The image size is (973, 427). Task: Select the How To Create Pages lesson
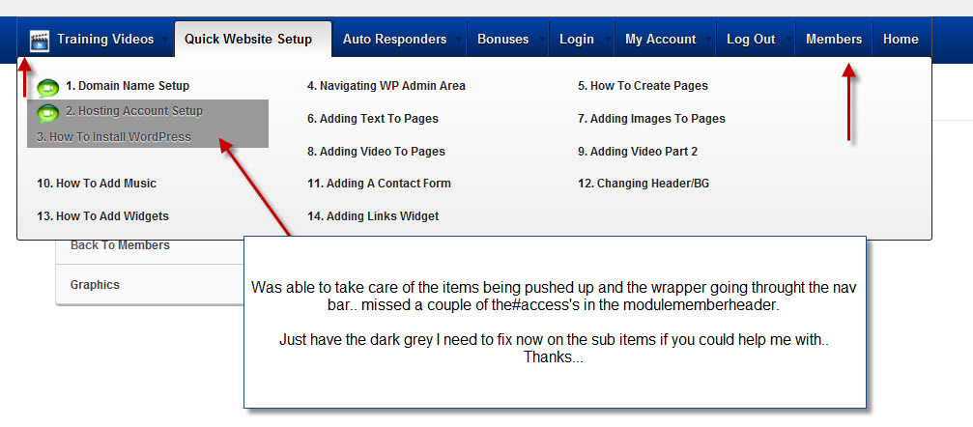(643, 86)
